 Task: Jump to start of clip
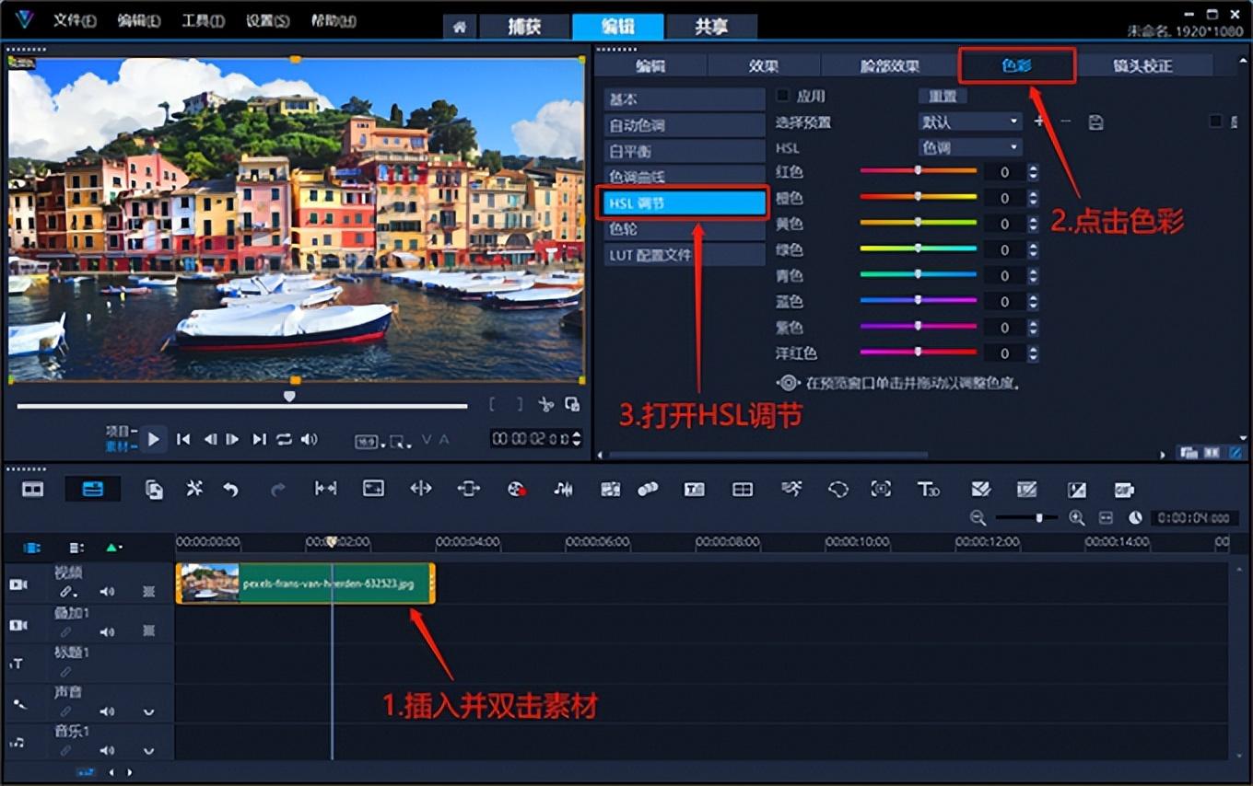(x=183, y=440)
